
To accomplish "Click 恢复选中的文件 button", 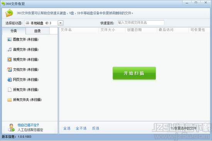I will pyautogui.click(x=183, y=128).
